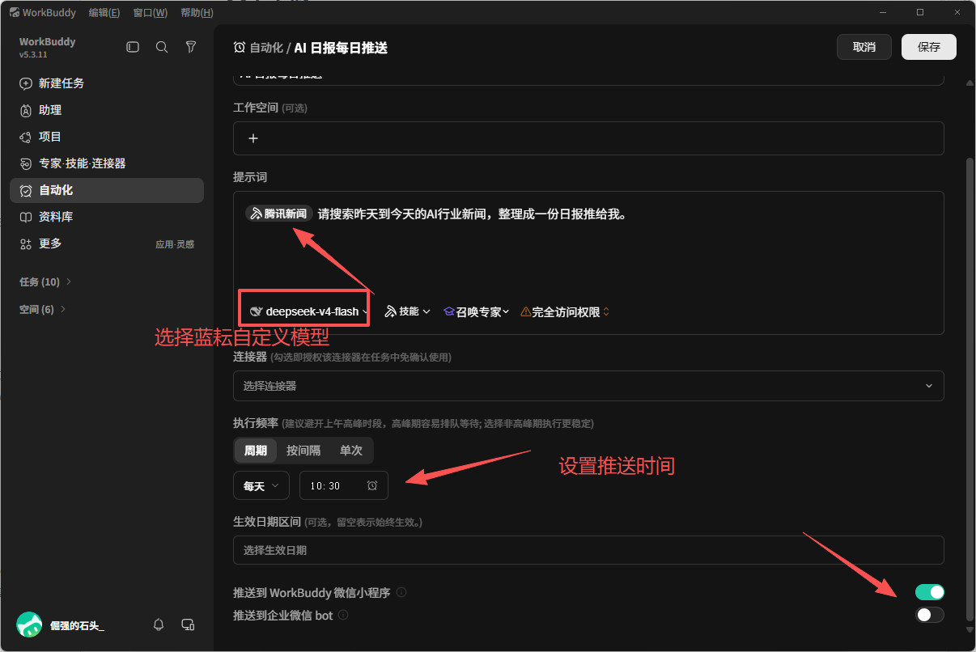Image resolution: width=976 pixels, height=652 pixels.
Task: Select the 周期 frequency tab
Action: click(x=256, y=451)
